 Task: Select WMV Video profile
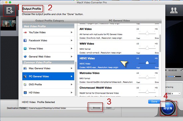[118, 47]
